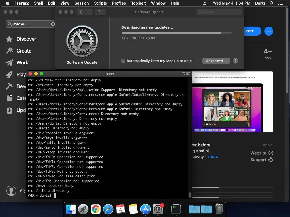Open Calendar from the Dock
Screen dimensions: 290x217
(120, 209)
